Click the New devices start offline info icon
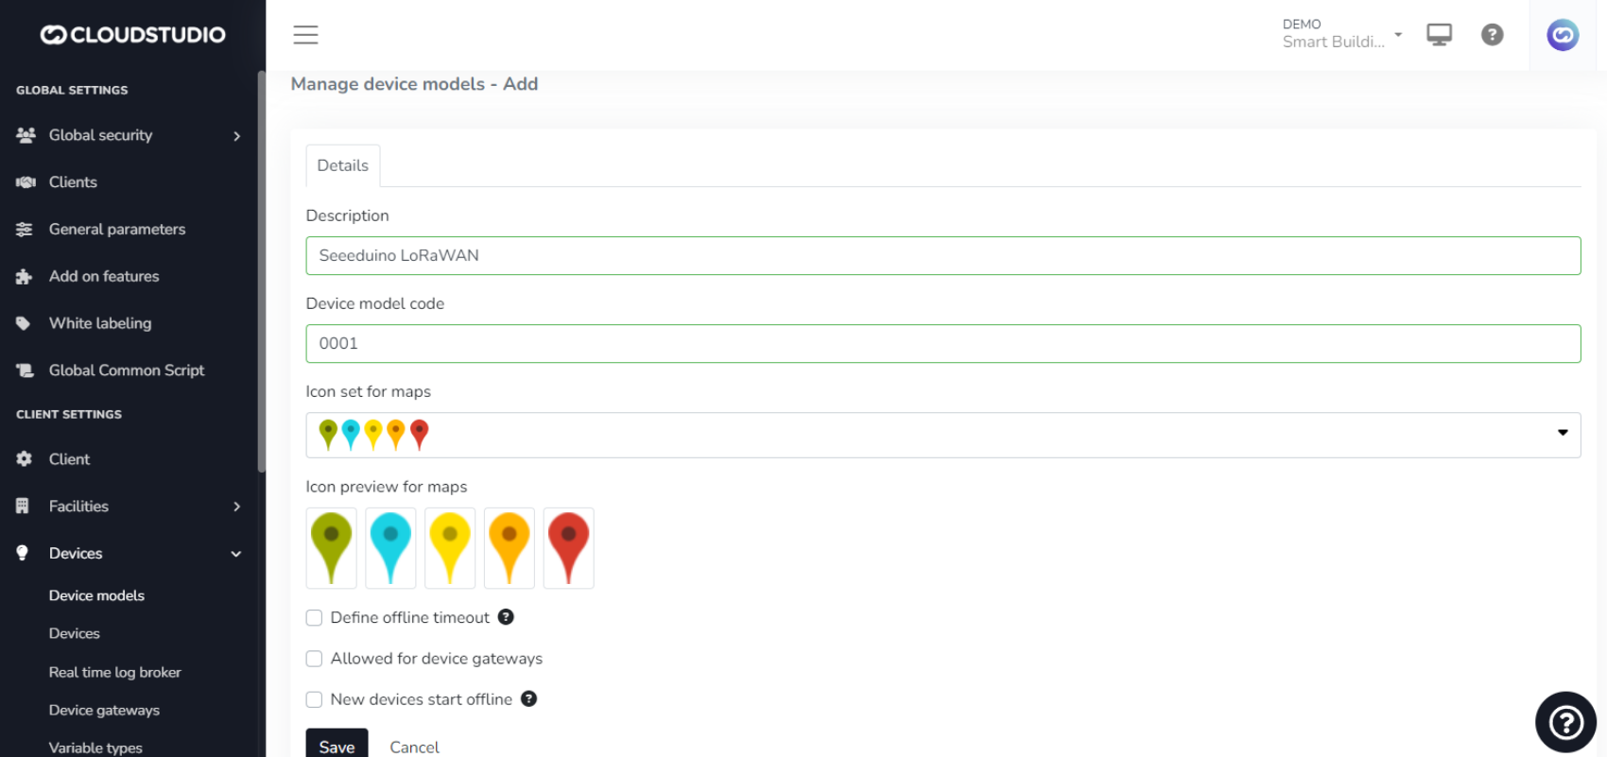 (x=529, y=699)
